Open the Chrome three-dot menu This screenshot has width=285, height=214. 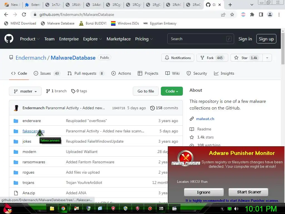click(x=279, y=14)
